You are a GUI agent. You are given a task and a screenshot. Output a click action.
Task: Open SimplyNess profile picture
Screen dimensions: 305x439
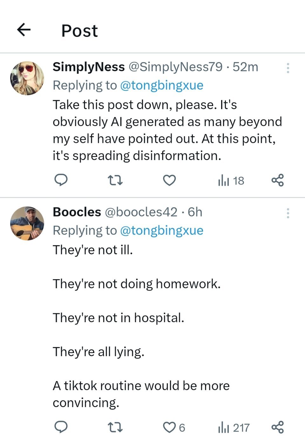(x=27, y=78)
